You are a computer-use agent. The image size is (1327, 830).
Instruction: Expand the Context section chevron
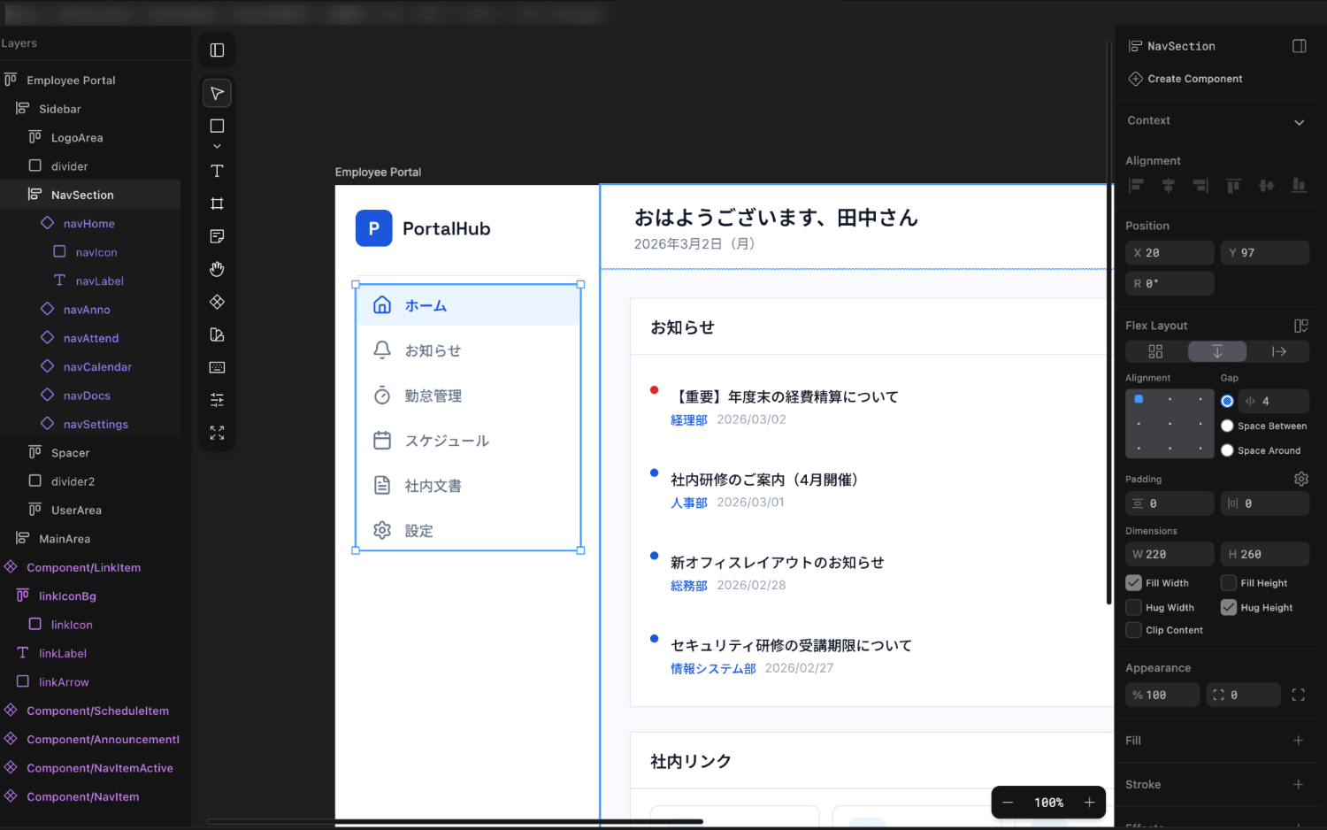(x=1299, y=122)
